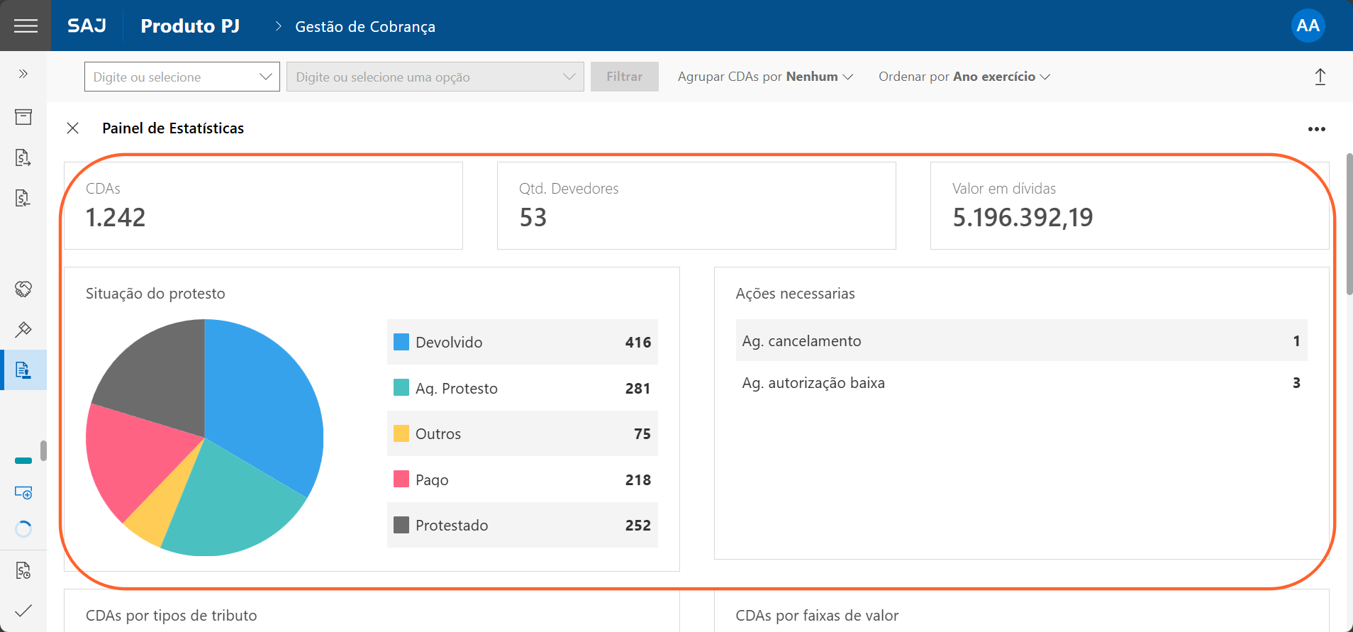Open the document with incoming arrow icon
The image size is (1353, 632).
[23, 198]
